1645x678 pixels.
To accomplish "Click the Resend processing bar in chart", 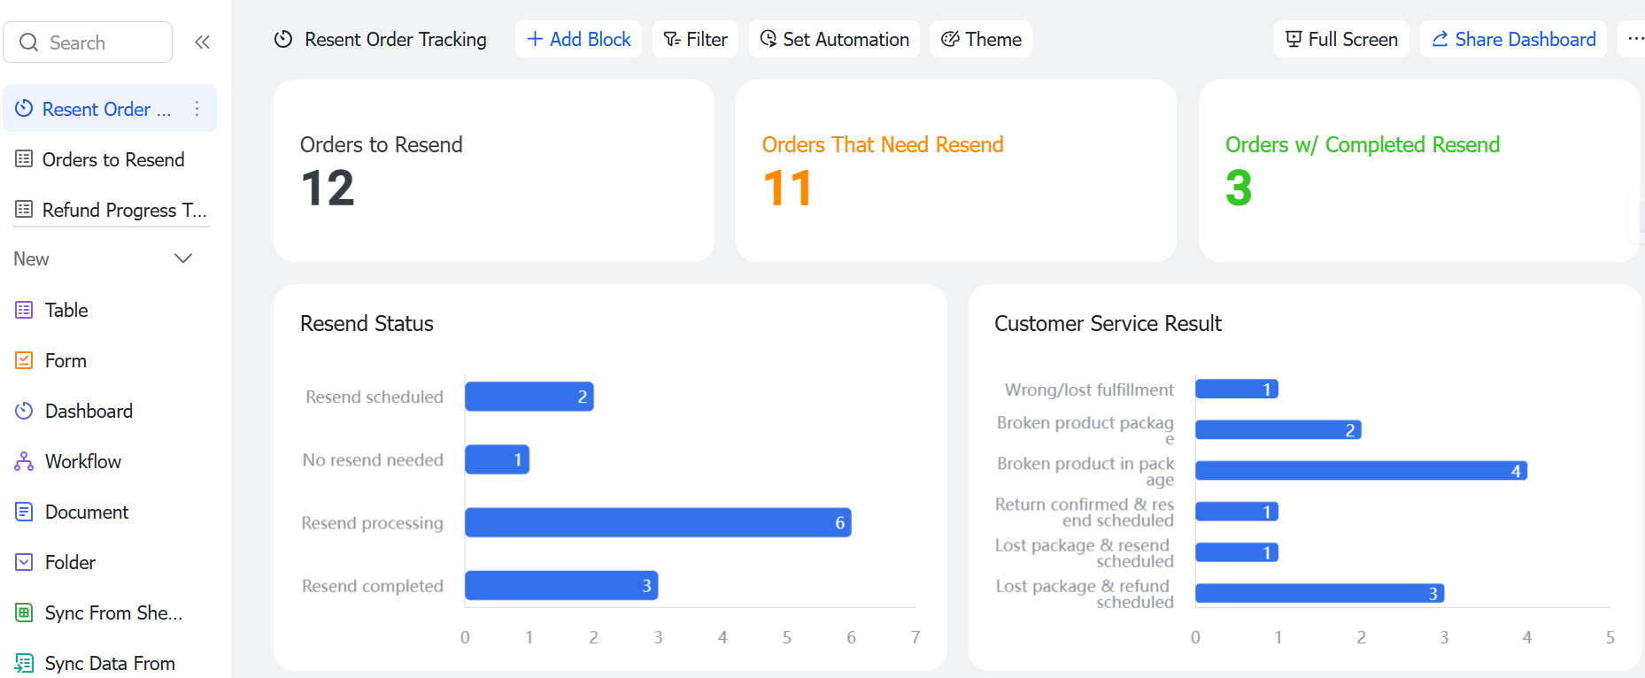I will 658,522.
